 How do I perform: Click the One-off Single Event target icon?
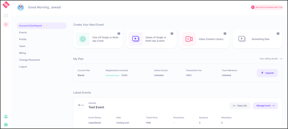83,39
